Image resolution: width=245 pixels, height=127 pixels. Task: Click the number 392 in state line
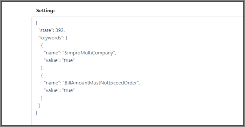59,30
